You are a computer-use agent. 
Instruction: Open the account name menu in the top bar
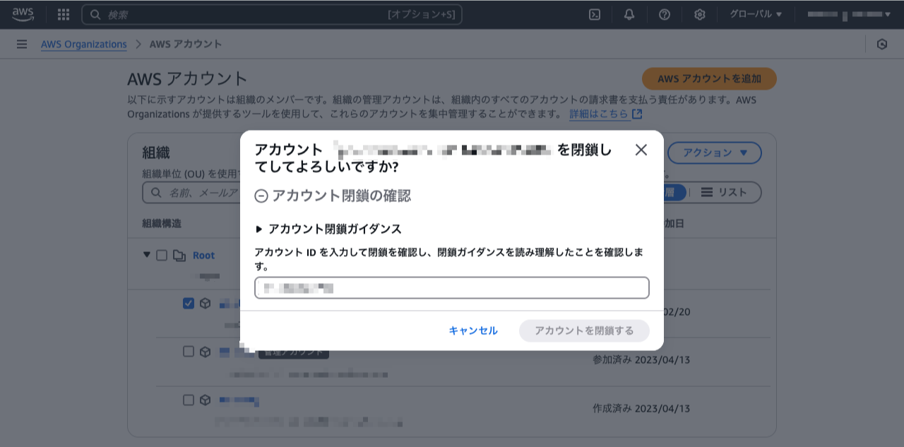pyautogui.click(x=849, y=14)
